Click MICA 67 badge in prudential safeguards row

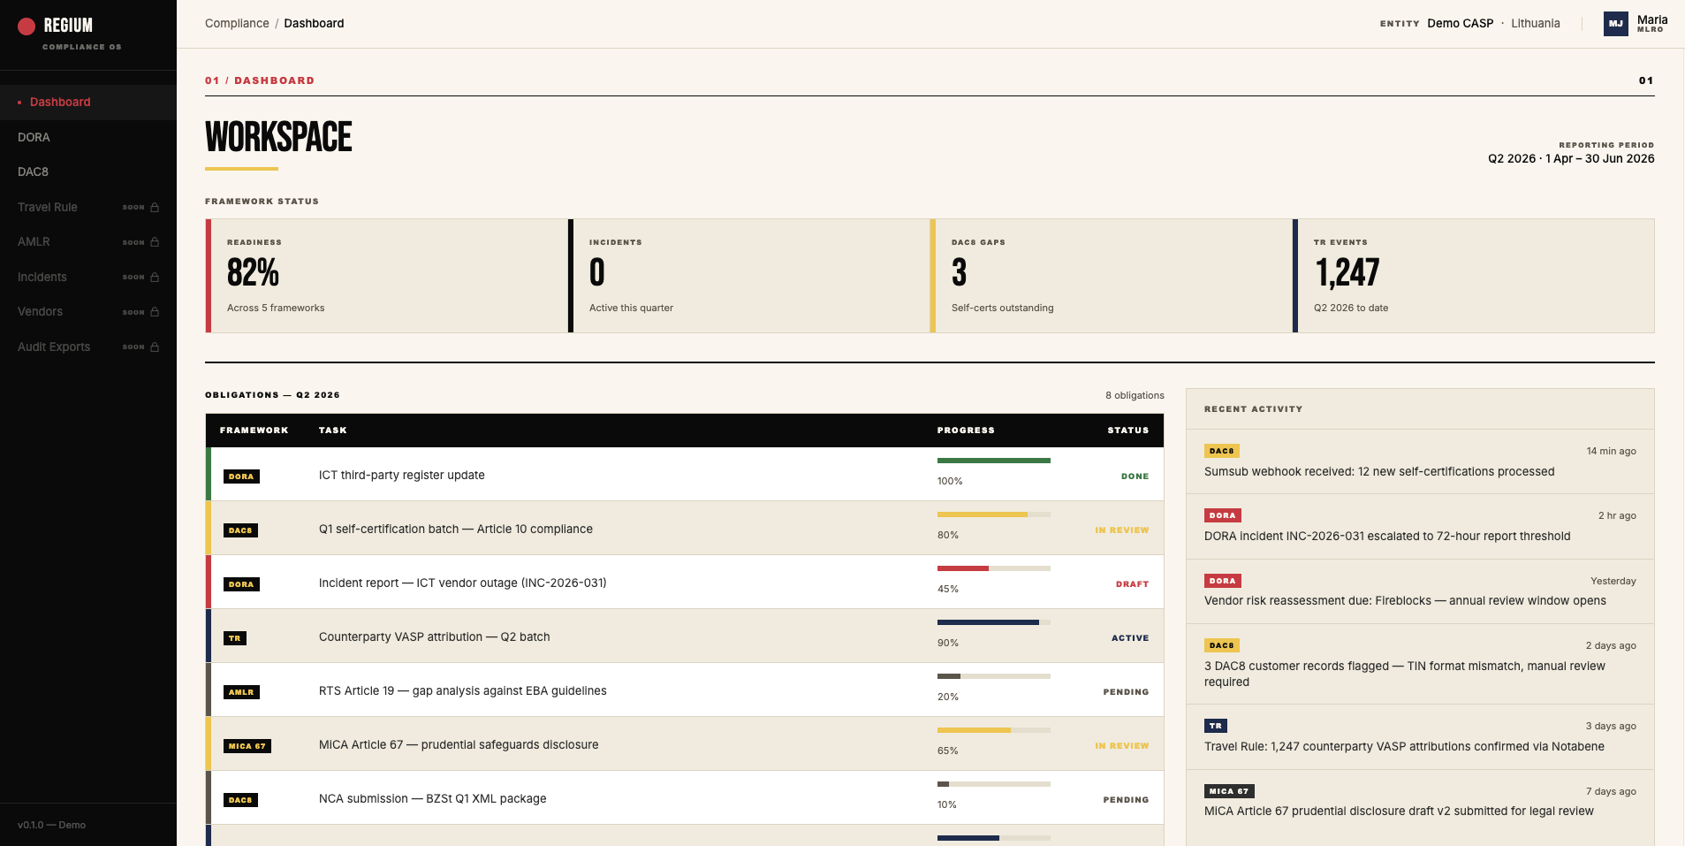pyautogui.click(x=247, y=746)
